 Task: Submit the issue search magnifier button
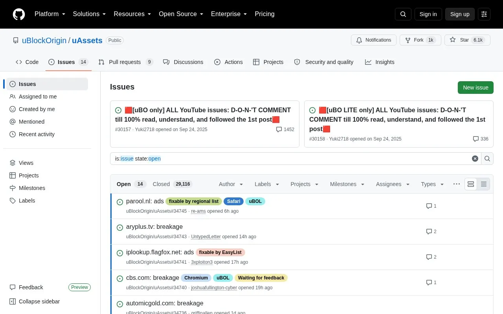point(487,159)
